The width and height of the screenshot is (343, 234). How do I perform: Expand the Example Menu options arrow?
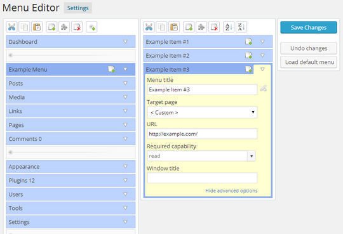tap(125, 69)
